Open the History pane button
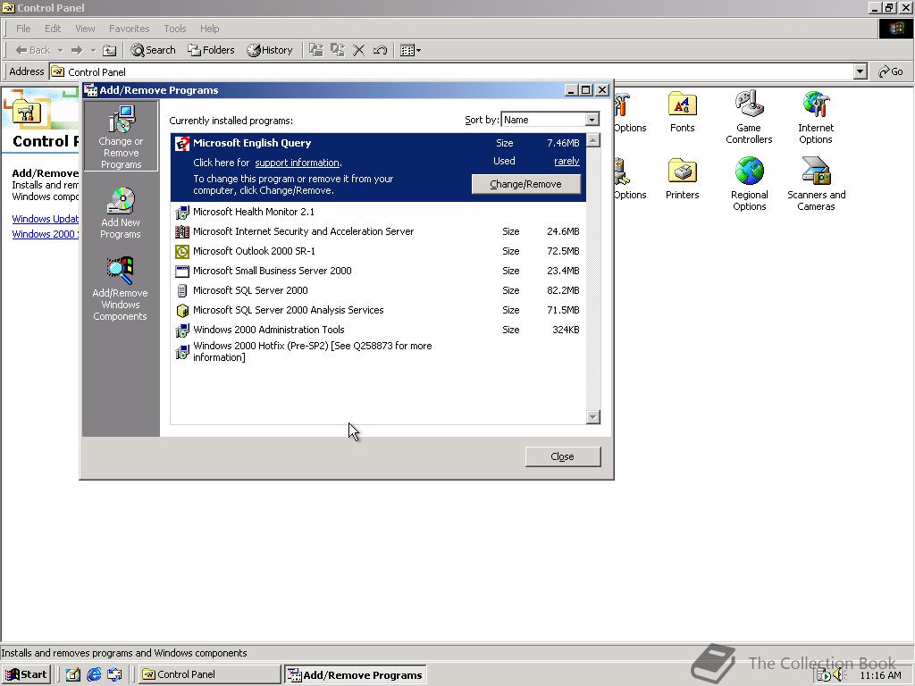Image resolution: width=915 pixels, height=686 pixels. pyautogui.click(x=270, y=50)
